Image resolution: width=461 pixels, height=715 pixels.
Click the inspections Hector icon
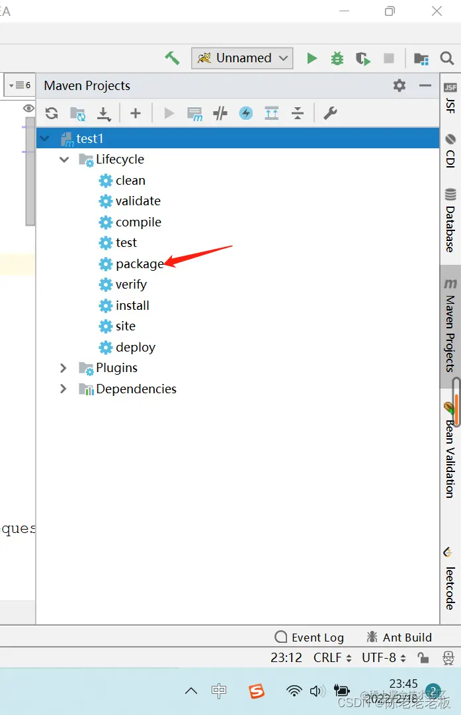coord(448,657)
